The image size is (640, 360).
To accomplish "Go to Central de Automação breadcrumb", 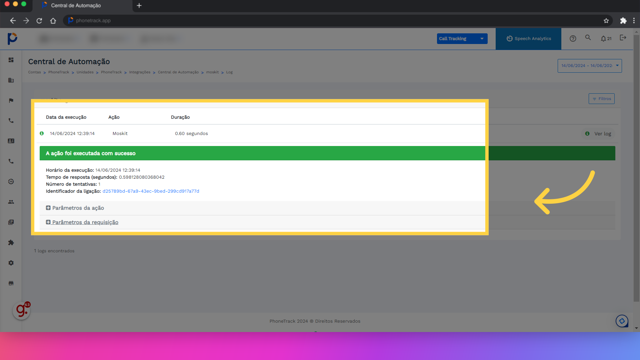I will 178,72.
